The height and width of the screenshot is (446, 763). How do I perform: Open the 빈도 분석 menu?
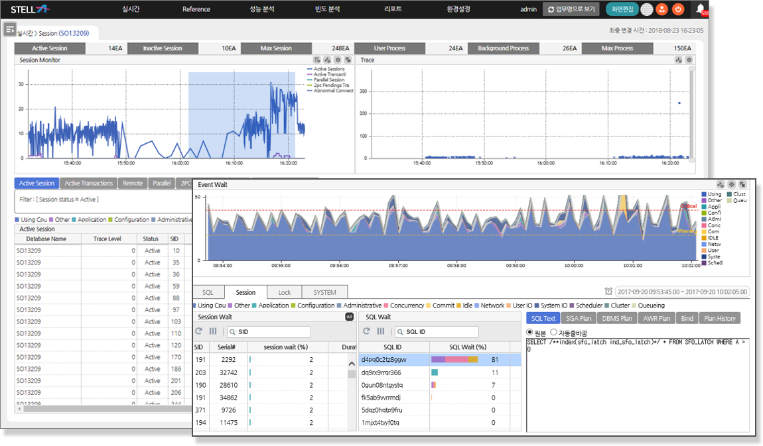coord(328,9)
